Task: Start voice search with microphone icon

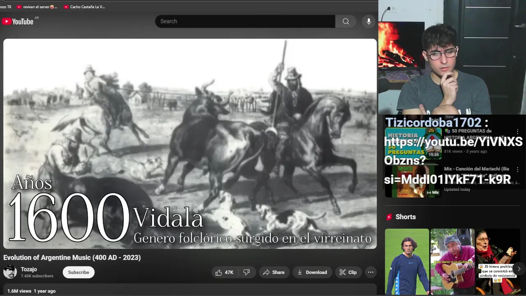Action: pyautogui.click(x=369, y=21)
